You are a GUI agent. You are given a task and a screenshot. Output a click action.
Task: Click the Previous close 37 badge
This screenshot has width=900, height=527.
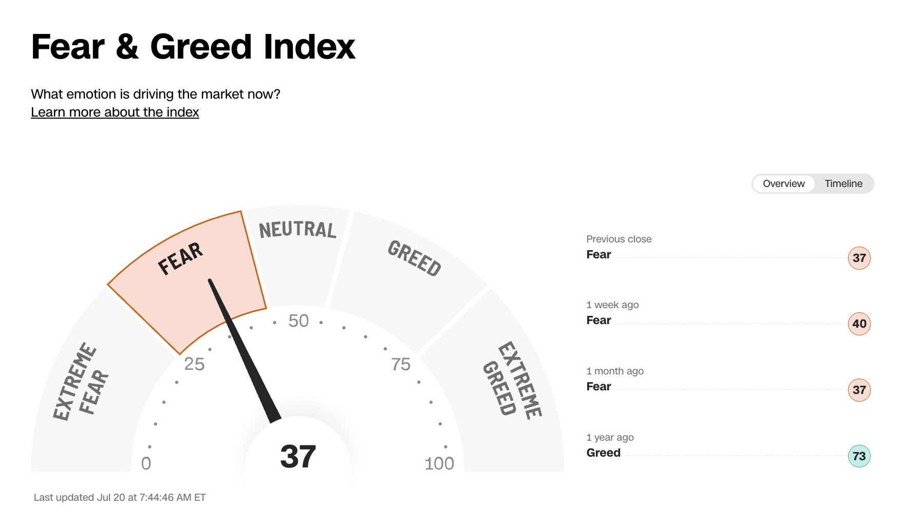click(x=859, y=258)
